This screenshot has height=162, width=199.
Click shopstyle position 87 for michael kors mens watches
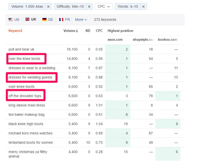coord(151,133)
